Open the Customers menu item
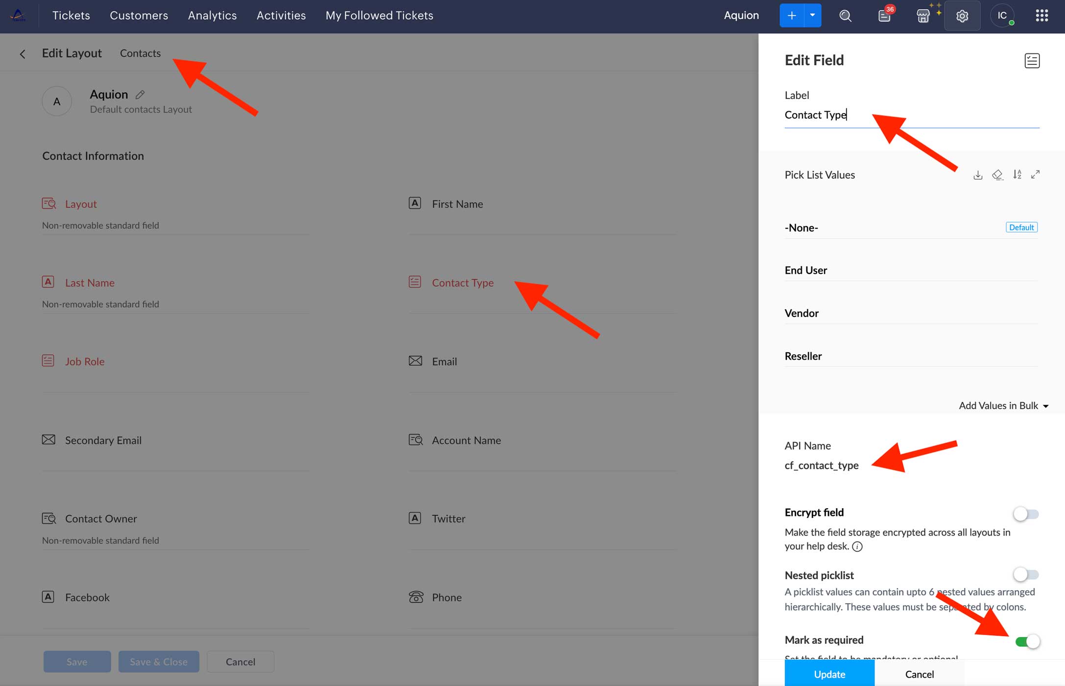This screenshot has height=686, width=1065. tap(139, 16)
